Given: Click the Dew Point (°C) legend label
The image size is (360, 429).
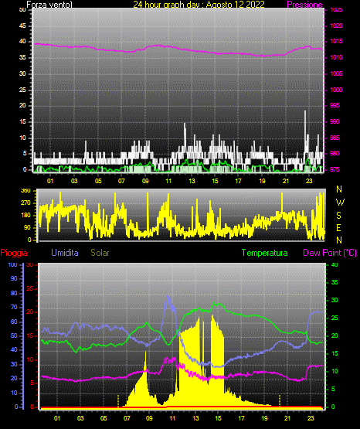Looking at the screenshot, I should (330, 253).
